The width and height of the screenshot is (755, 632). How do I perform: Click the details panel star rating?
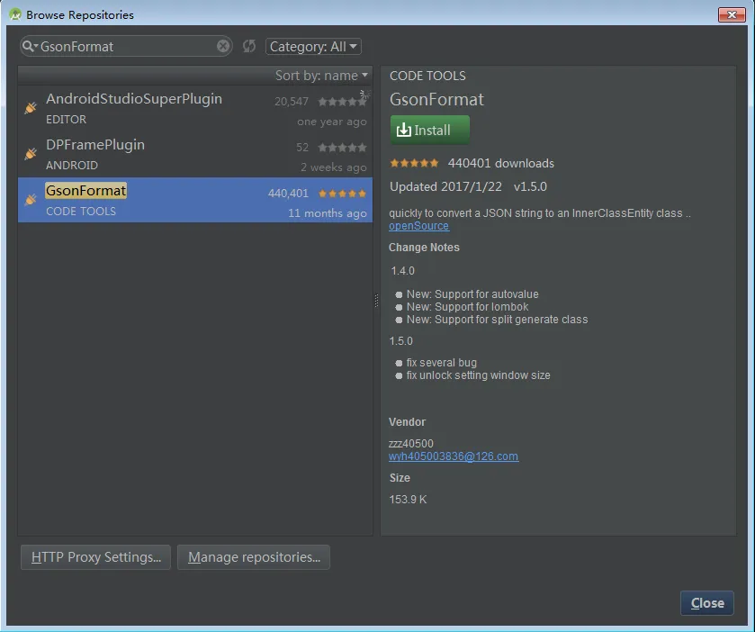(x=414, y=163)
